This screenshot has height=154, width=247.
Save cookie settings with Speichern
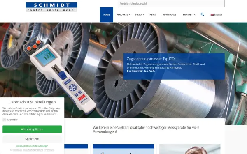(32, 139)
